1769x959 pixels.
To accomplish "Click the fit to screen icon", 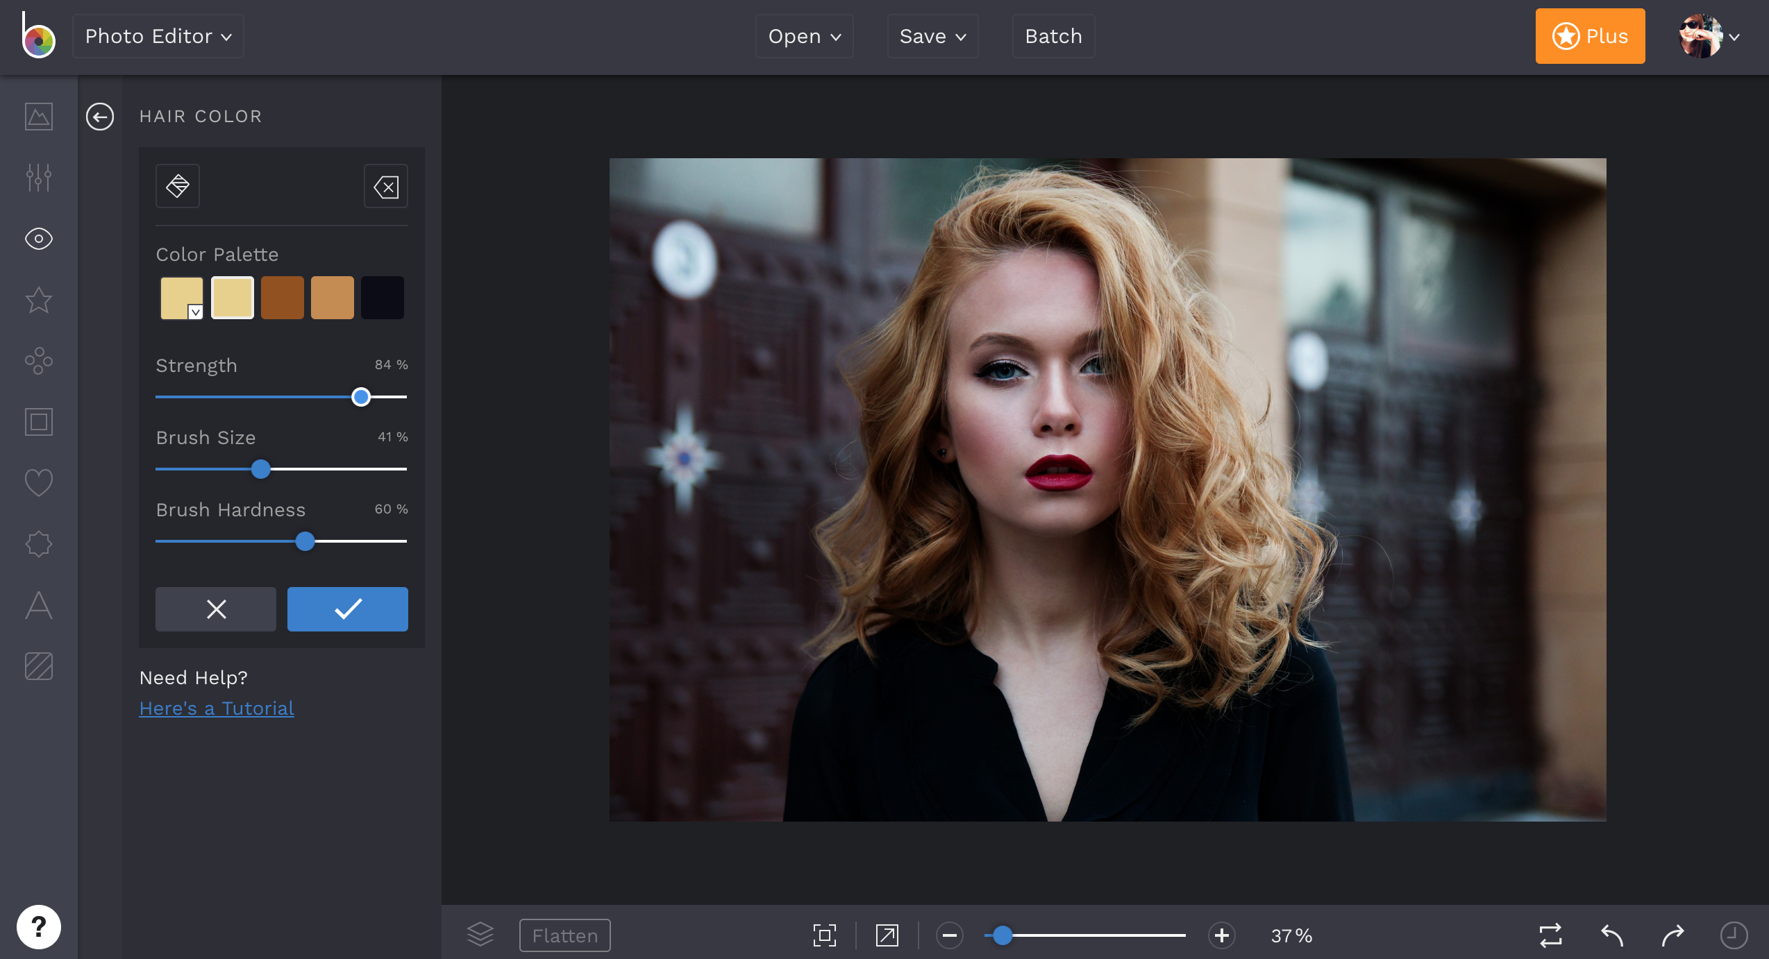I will 825,935.
